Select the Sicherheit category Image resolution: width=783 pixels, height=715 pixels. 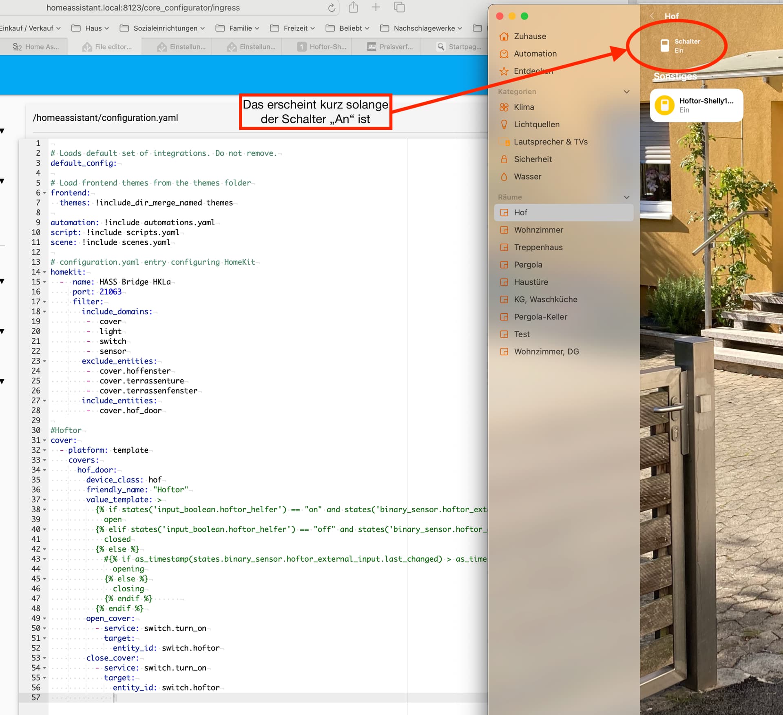coord(532,159)
